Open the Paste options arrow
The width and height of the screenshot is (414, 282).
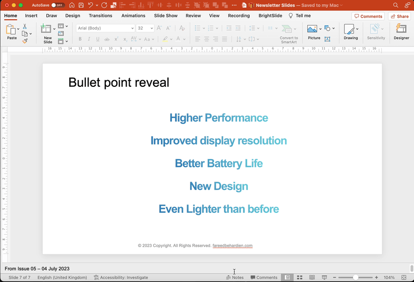[18, 29]
